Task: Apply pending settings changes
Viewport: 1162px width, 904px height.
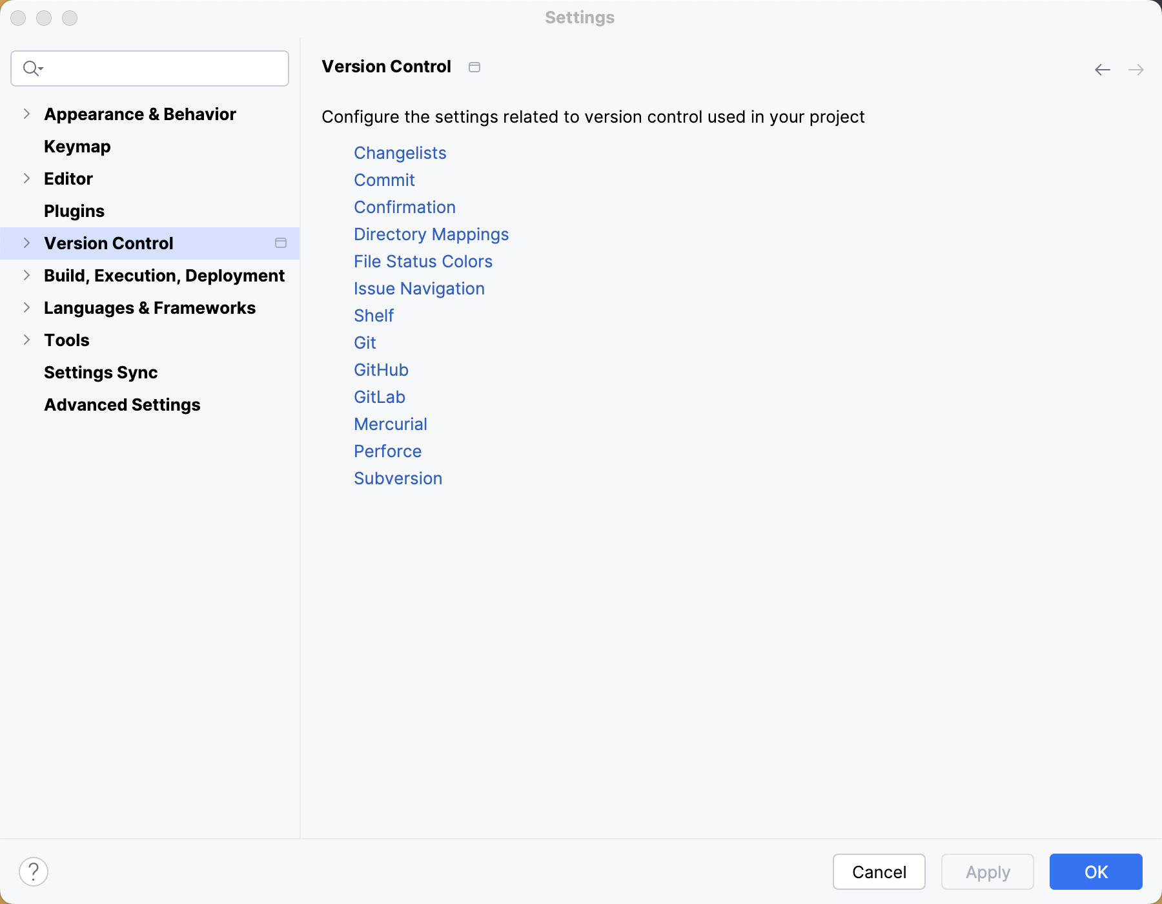Action: 987,872
